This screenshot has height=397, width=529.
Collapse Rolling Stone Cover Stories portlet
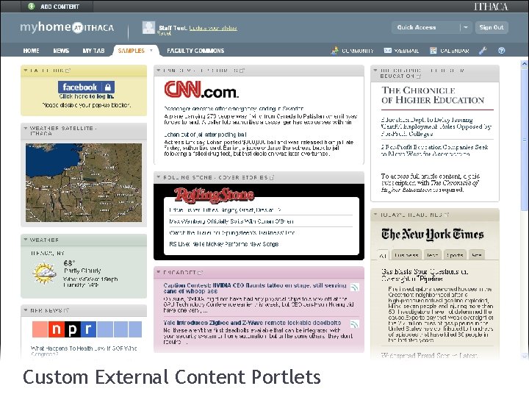point(158,177)
